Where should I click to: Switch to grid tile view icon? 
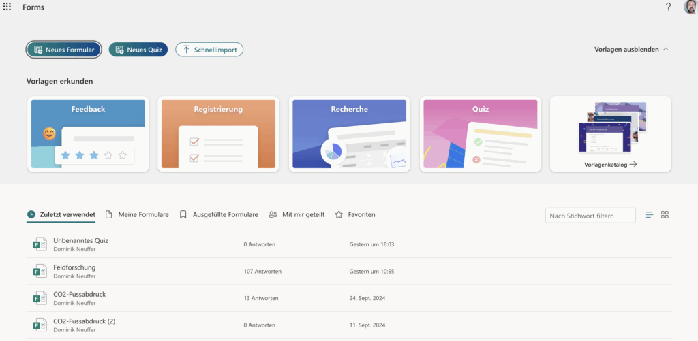(665, 215)
